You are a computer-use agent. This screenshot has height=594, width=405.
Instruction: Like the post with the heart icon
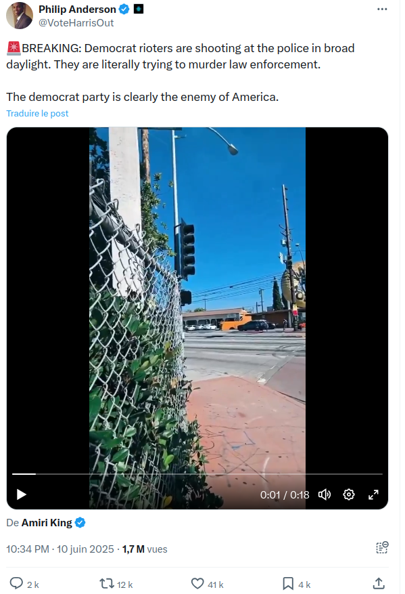pos(197,583)
